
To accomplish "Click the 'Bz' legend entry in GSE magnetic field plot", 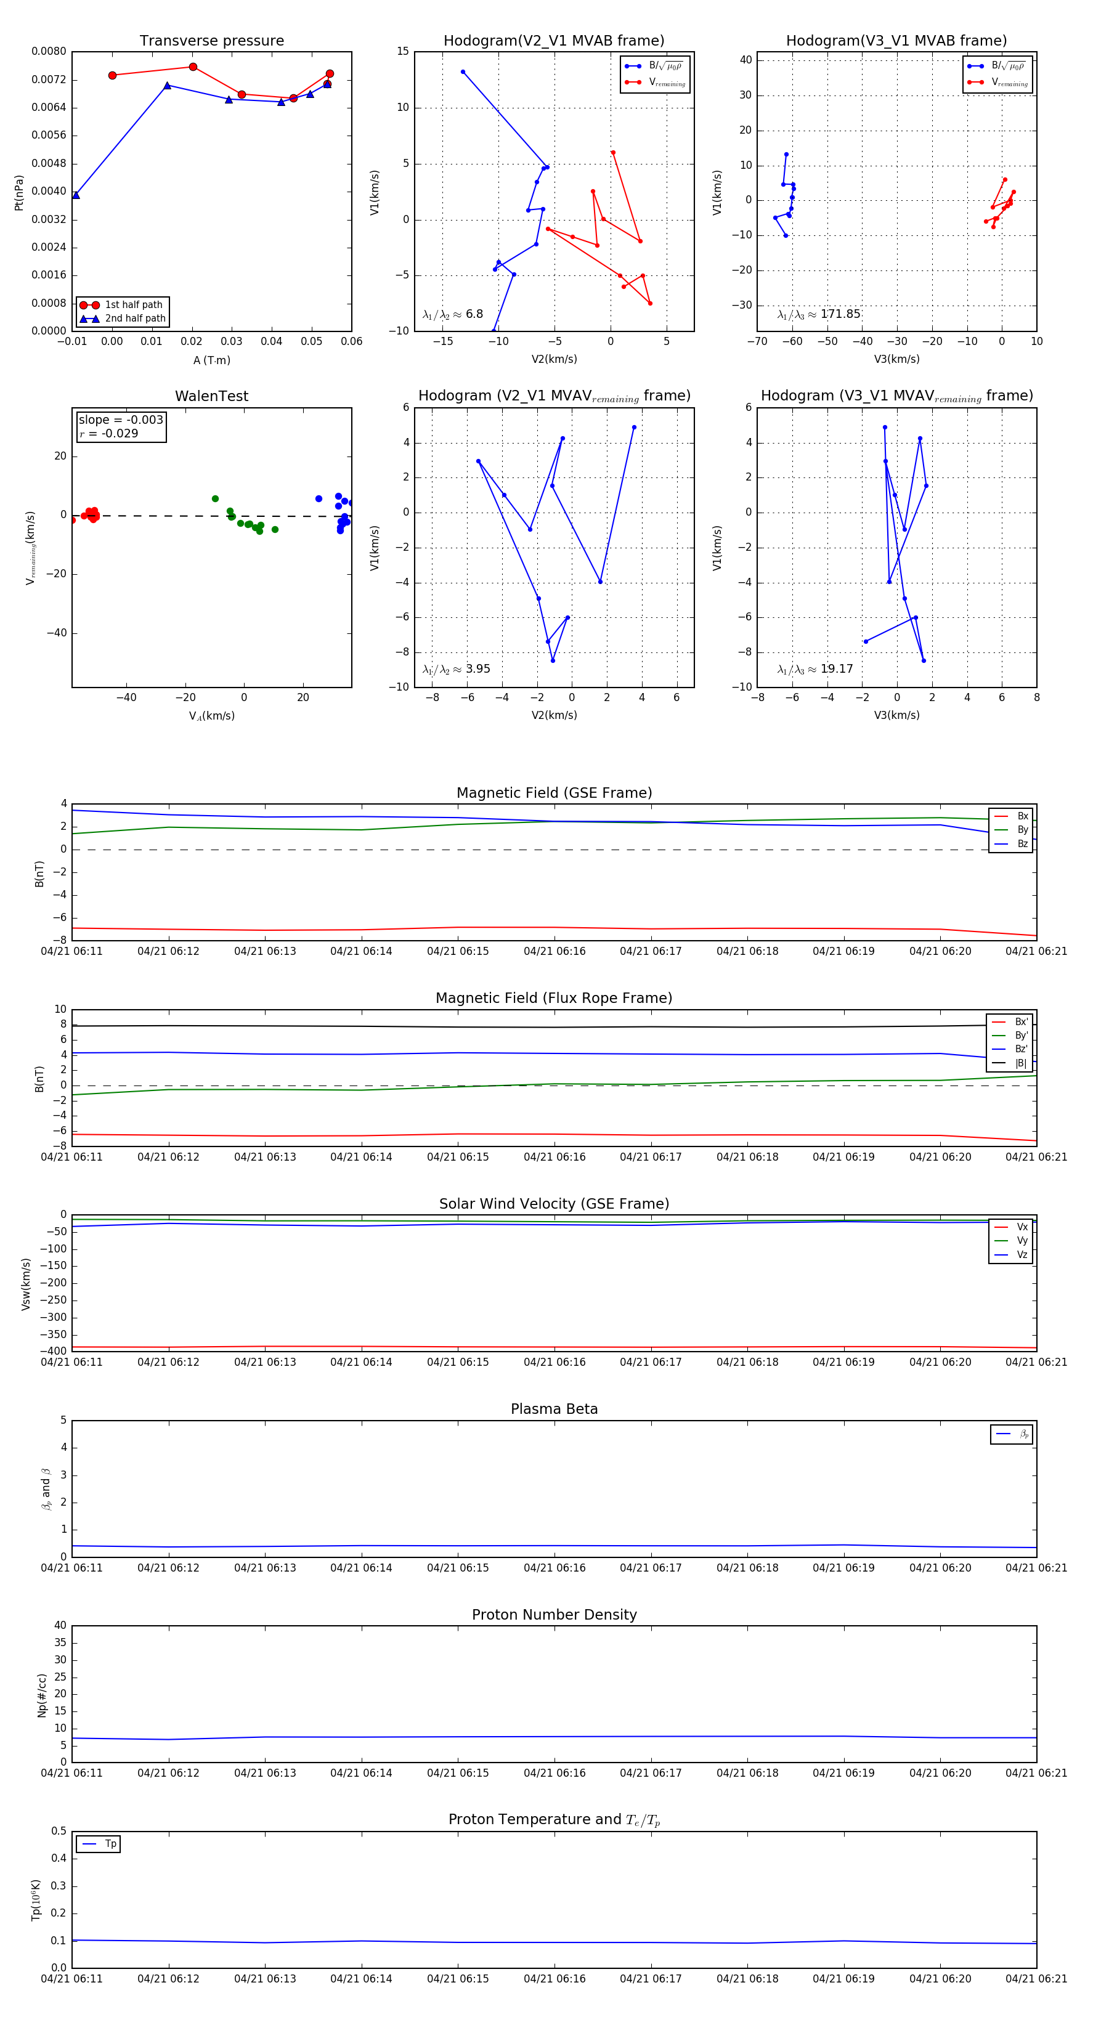I will [1012, 843].
